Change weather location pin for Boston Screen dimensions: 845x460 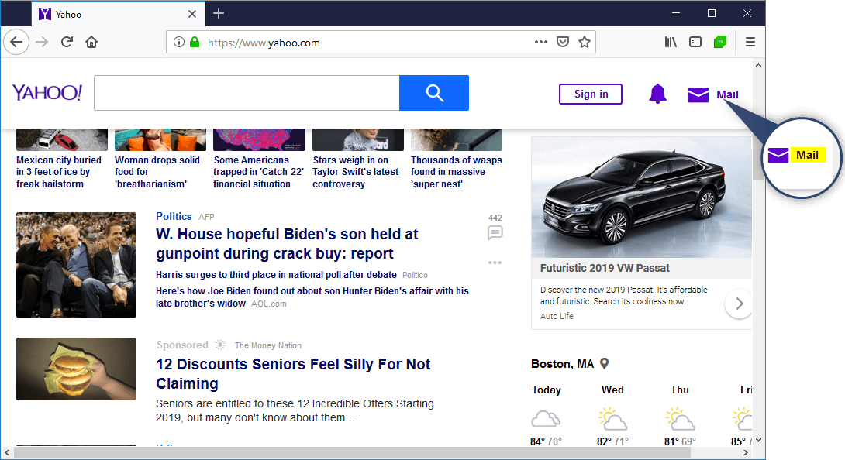pyautogui.click(x=605, y=363)
